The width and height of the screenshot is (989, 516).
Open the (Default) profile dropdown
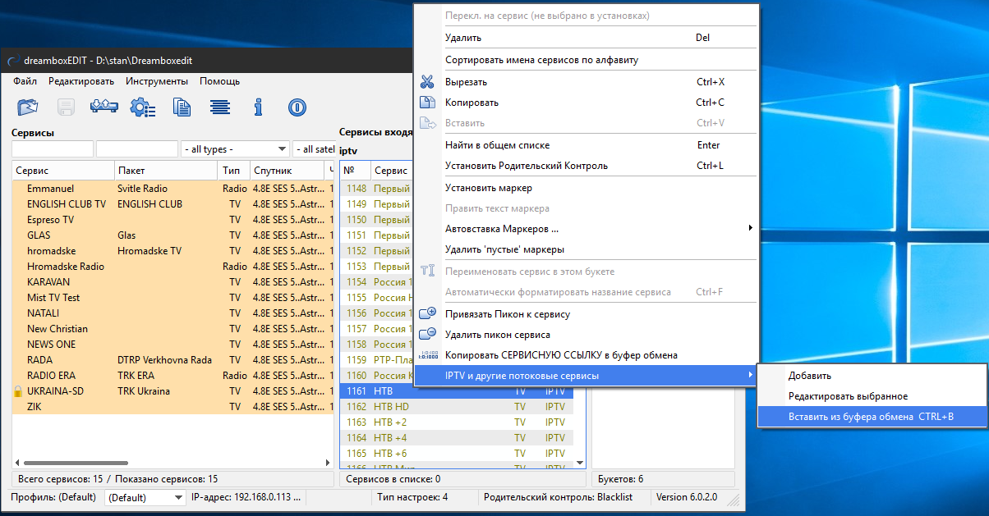click(x=145, y=497)
